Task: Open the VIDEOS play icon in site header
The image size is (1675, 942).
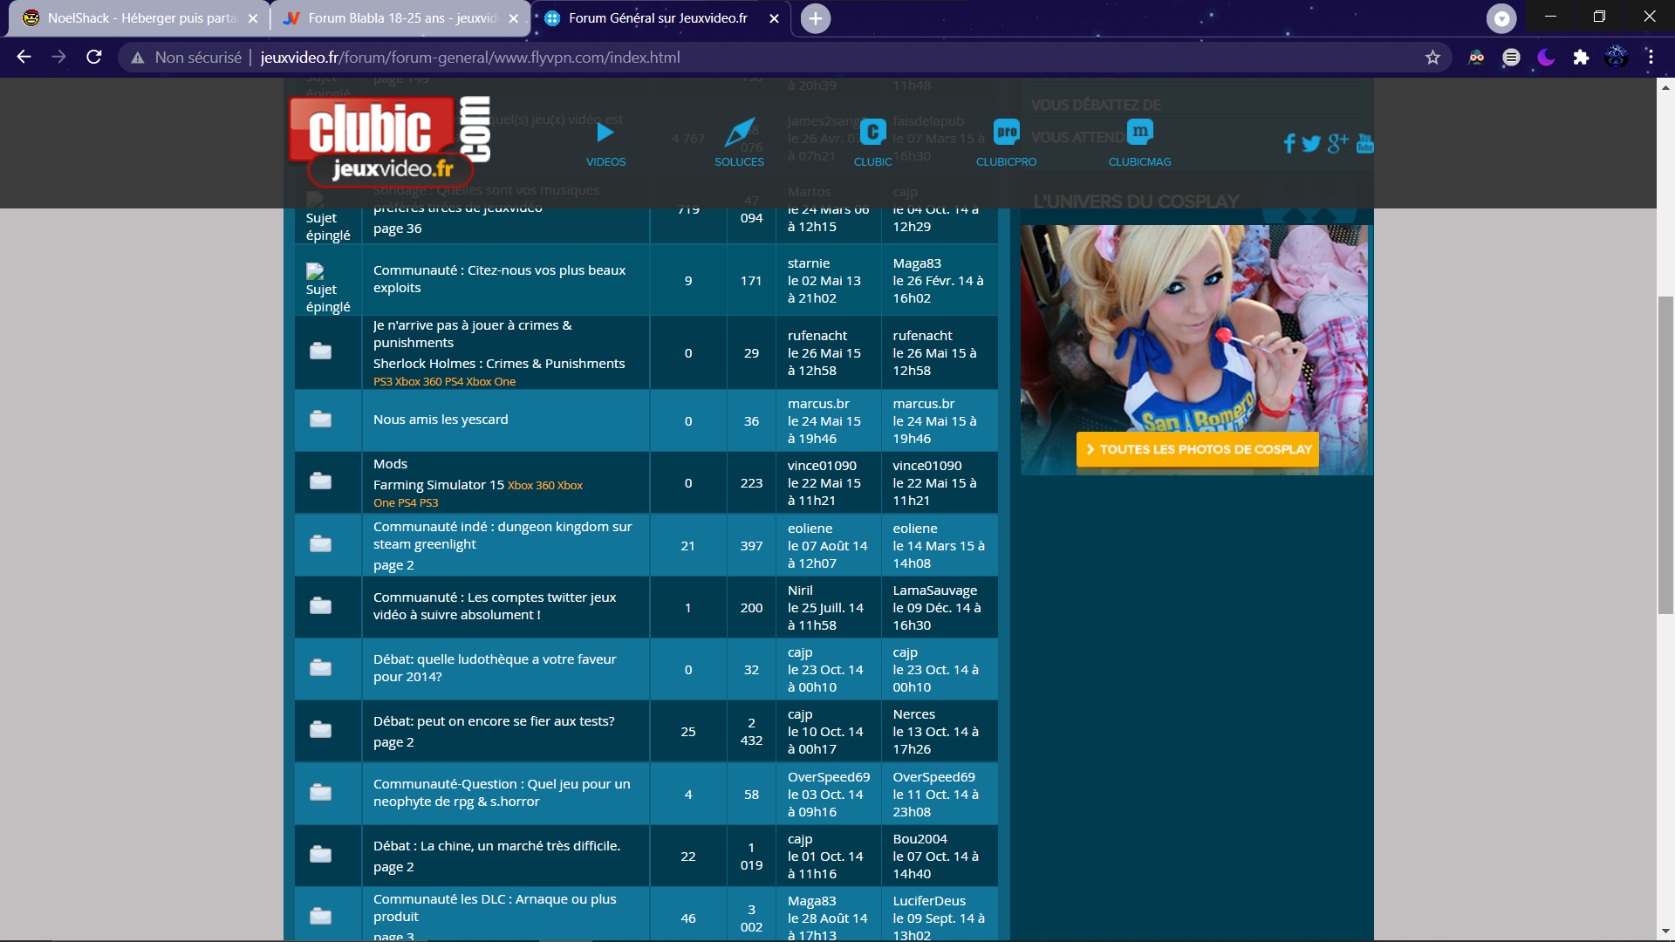Action: click(x=605, y=133)
